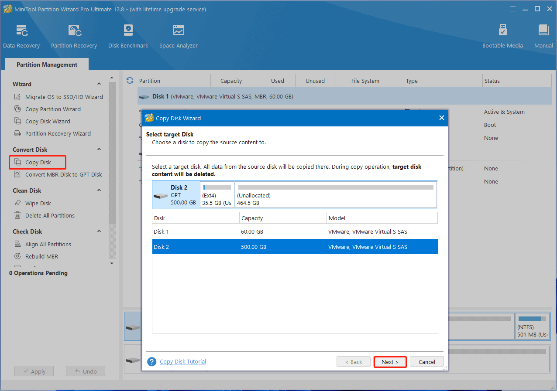The height and width of the screenshot is (391, 557).
Task: Open the Data Recovery tool
Action: [x=21, y=36]
